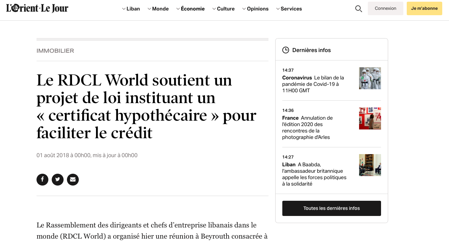449x243 pixels.
Task: Expand the Économie menu chevron
Action: (x=178, y=9)
